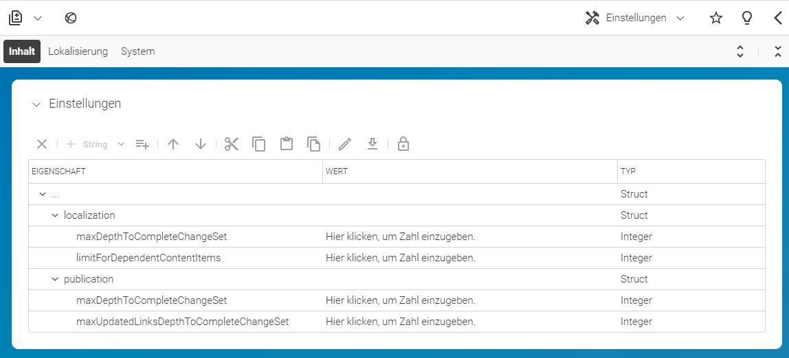
Task: Collapse the Einstellungen section
Action: point(36,104)
